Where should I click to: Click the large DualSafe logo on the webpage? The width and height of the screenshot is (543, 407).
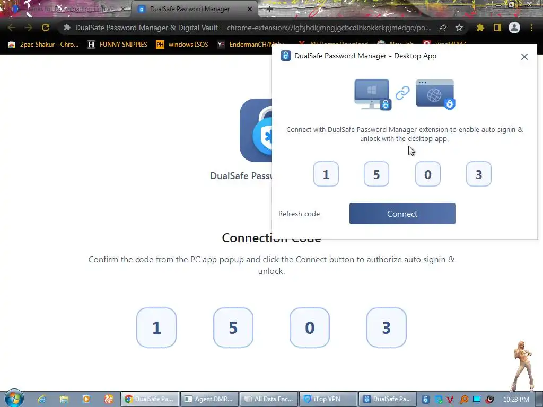click(256, 130)
